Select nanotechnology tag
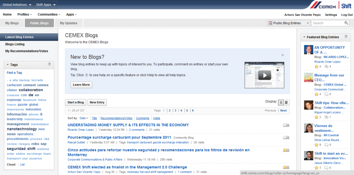The image size is (354, 175). 22,129
